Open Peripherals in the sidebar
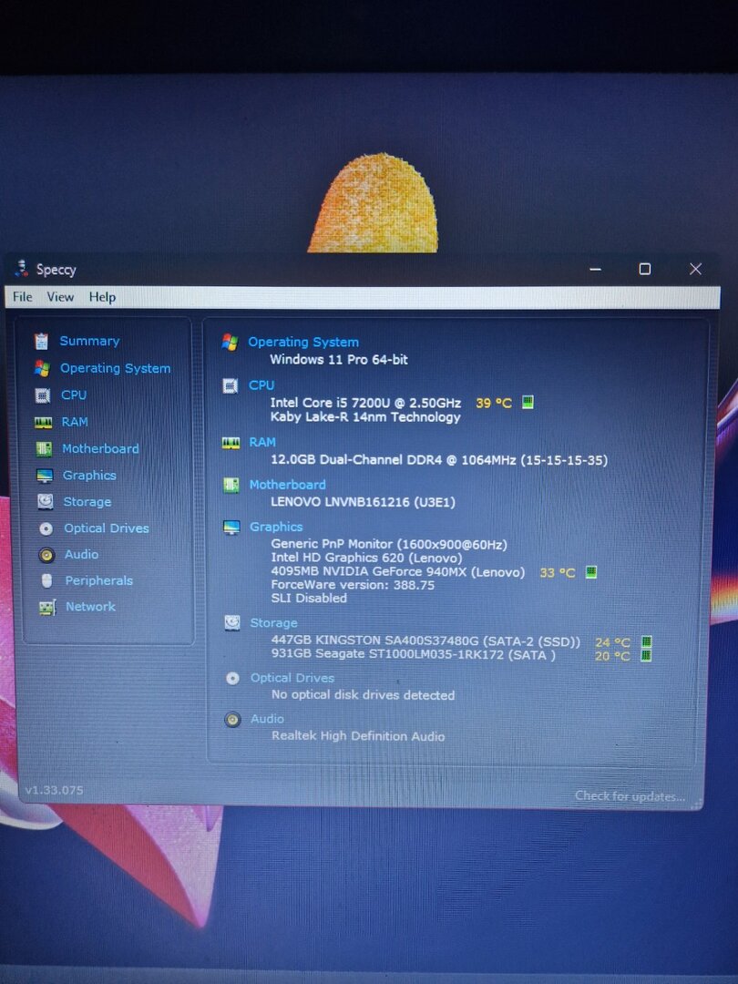 pos(99,580)
